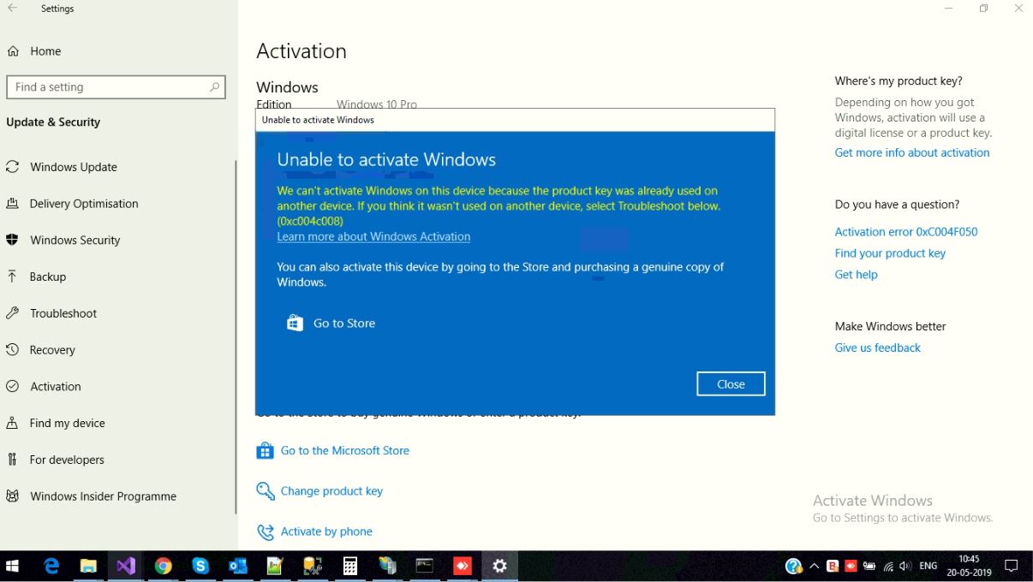Image resolution: width=1033 pixels, height=582 pixels.
Task: Open File Explorer from taskbar
Action: 88,567
